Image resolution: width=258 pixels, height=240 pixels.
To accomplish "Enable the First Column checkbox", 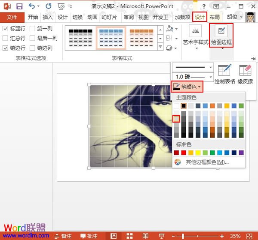I will (x=32, y=29).
